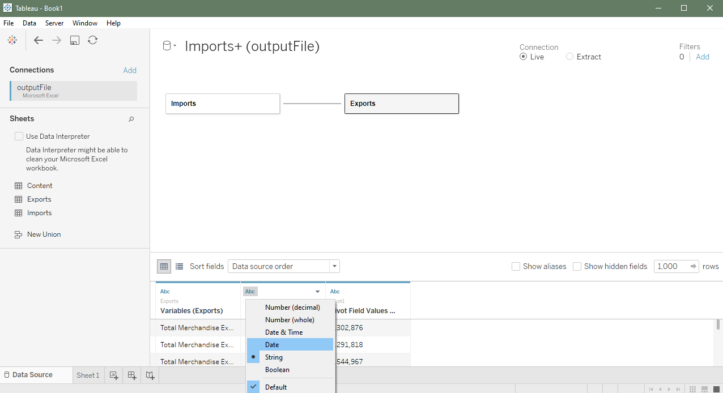Open the Sheet 1 tab
Image resolution: width=723 pixels, height=393 pixels.
pyautogui.click(x=88, y=375)
